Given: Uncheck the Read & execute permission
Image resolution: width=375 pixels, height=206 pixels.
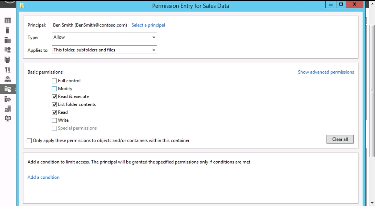Looking at the screenshot, I should point(54,97).
